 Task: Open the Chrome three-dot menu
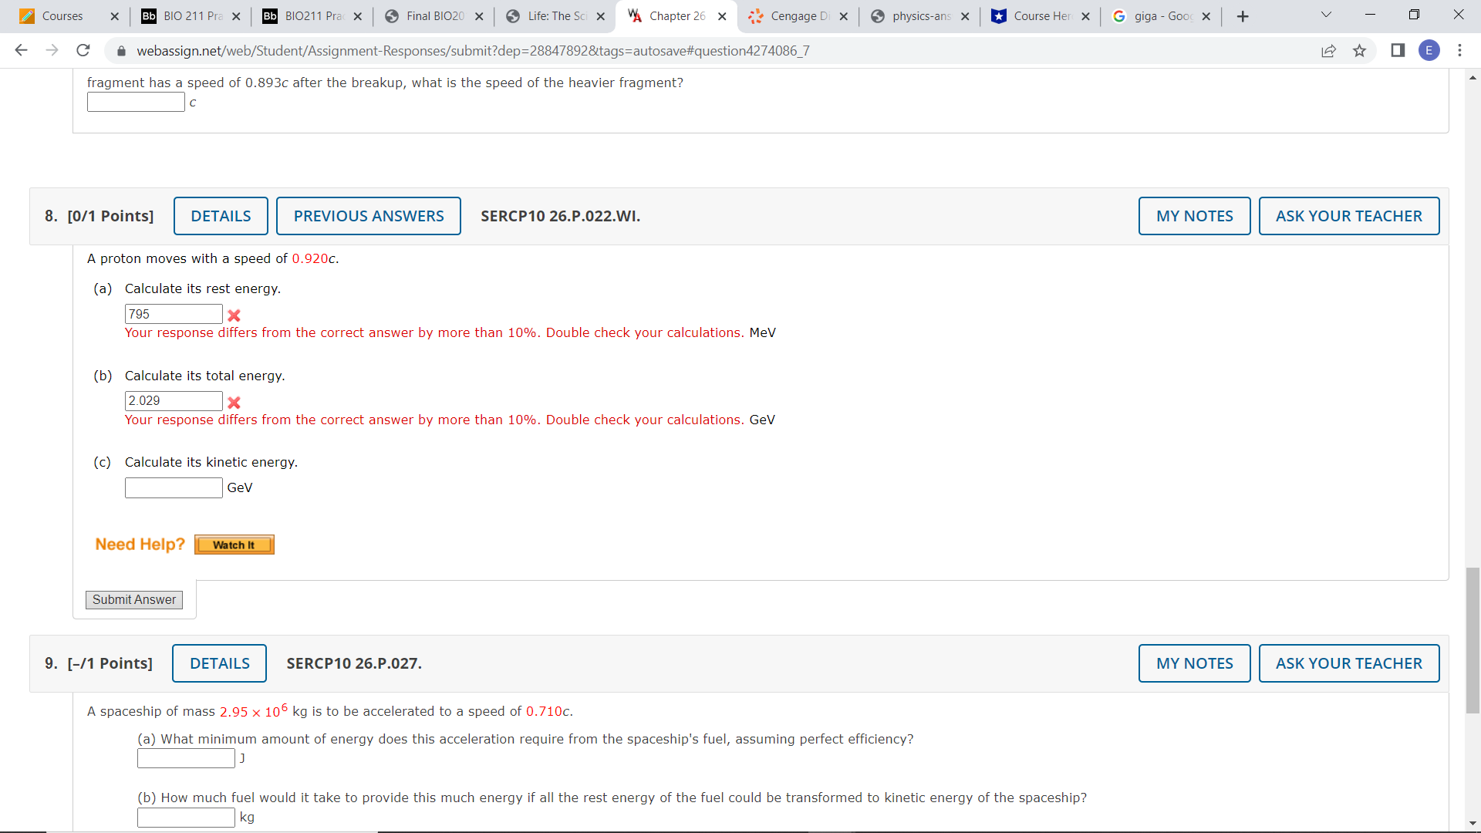click(x=1459, y=50)
